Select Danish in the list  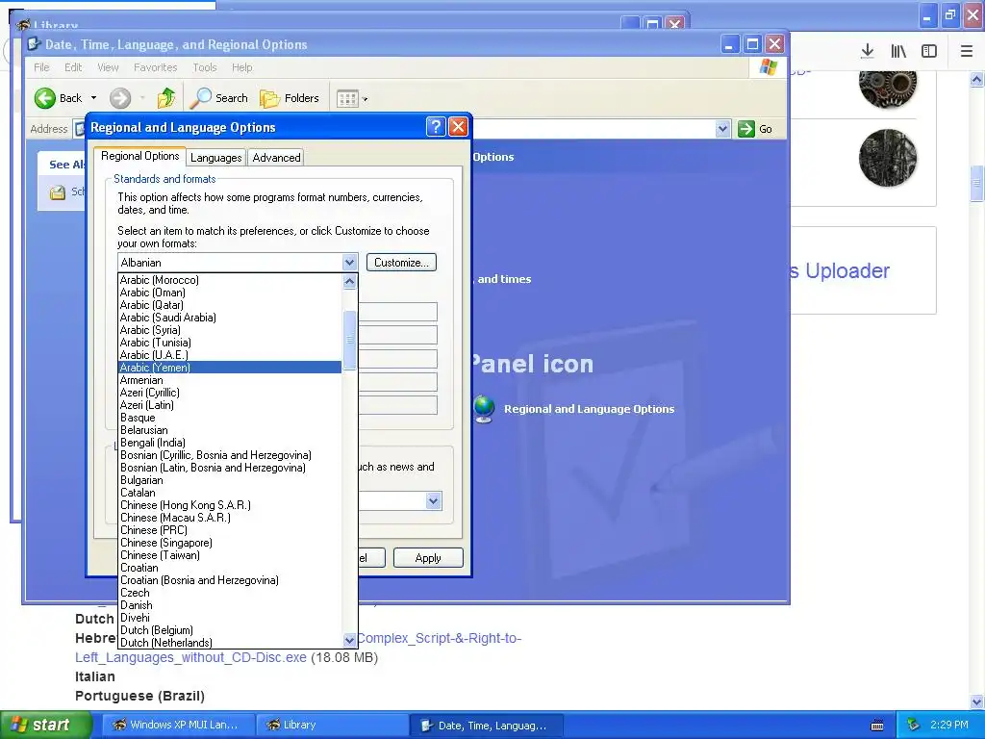[230, 605]
